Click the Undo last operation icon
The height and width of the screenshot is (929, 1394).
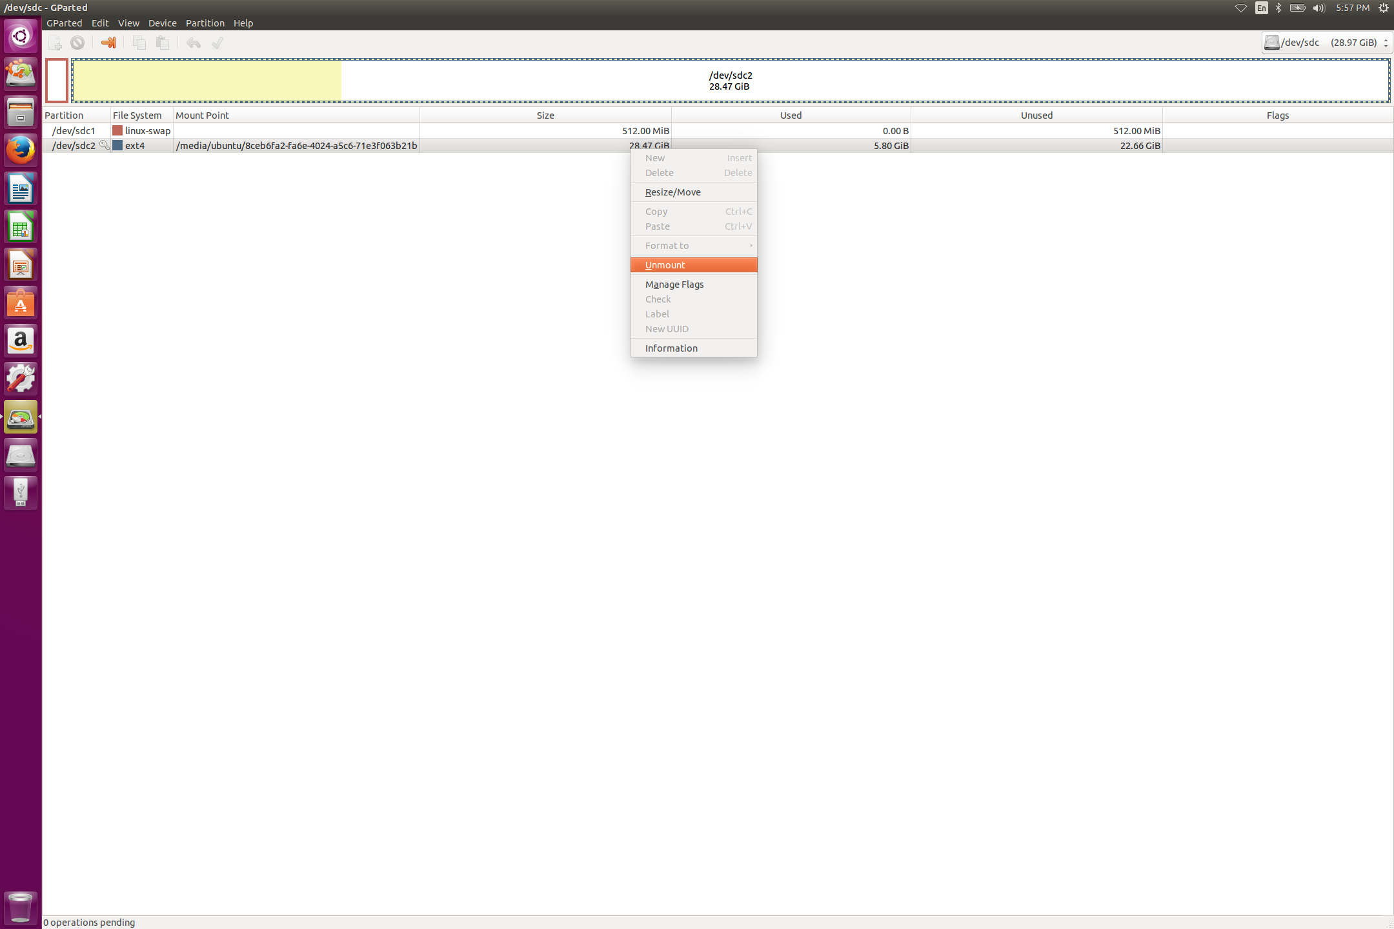pos(193,43)
